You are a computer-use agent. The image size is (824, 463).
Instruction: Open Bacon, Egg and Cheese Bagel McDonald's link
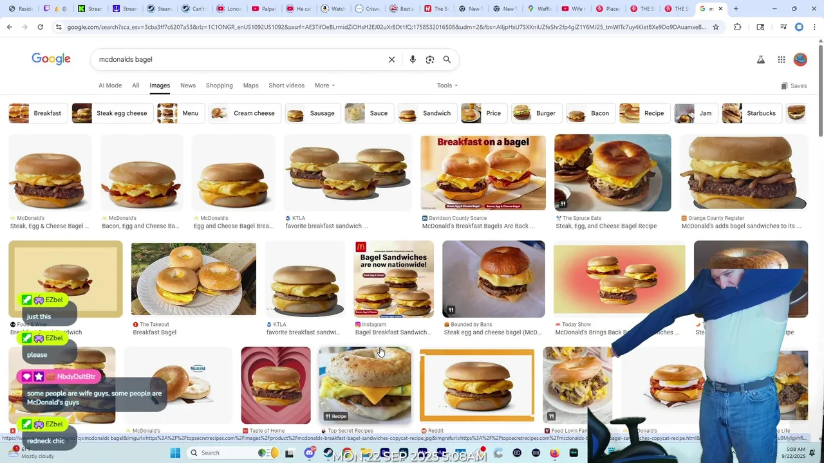140,226
